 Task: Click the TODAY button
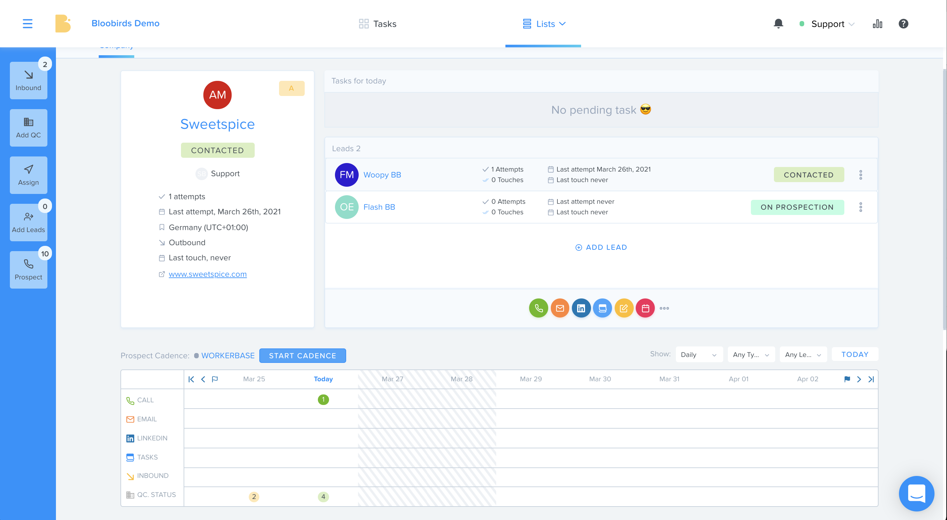pyautogui.click(x=855, y=354)
